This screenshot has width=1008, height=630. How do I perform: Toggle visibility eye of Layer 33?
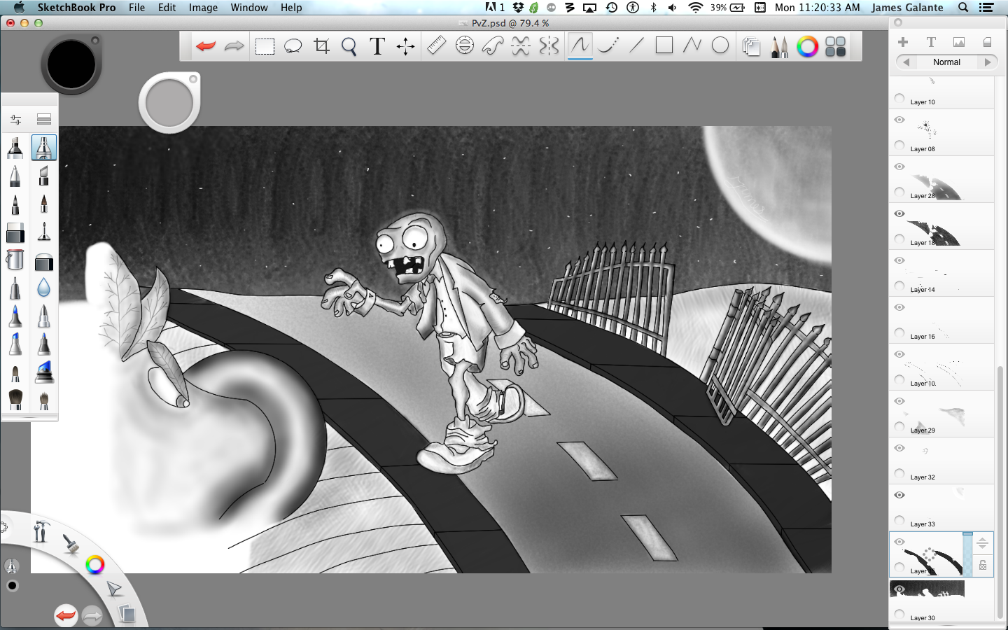(x=899, y=495)
